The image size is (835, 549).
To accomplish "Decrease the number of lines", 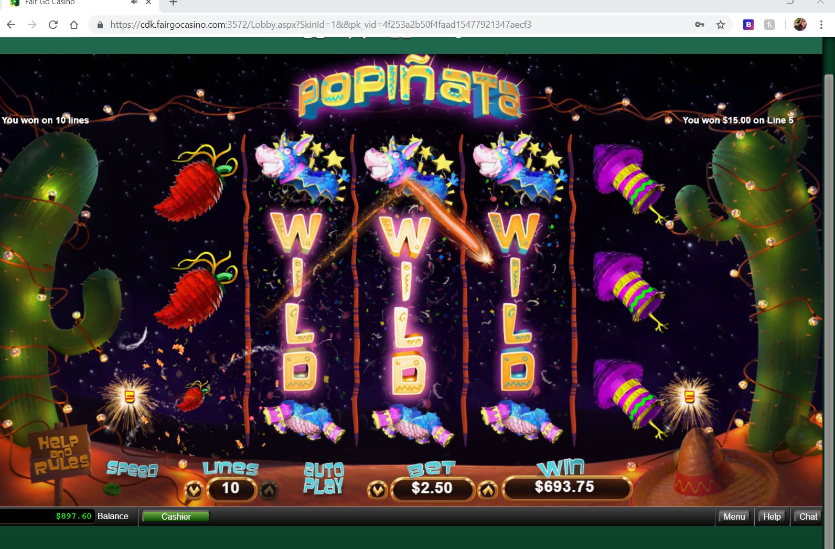I will pyautogui.click(x=194, y=490).
